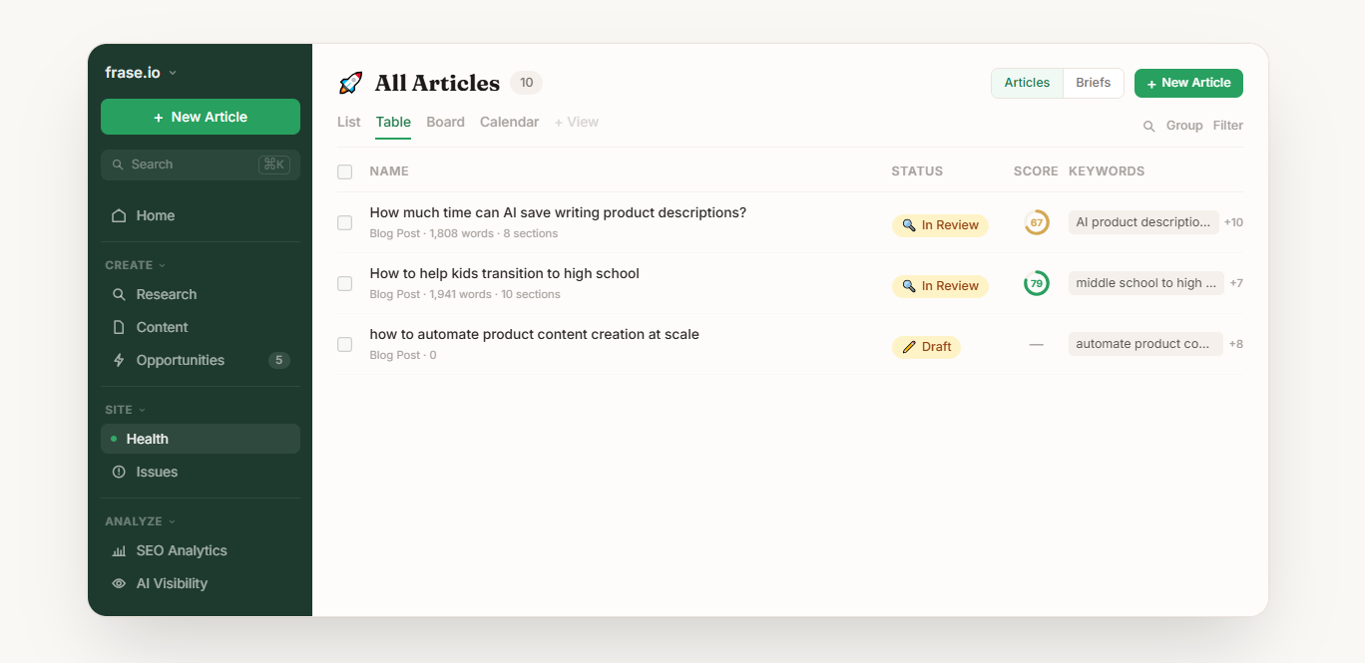
Task: Click the score ring showing 79
Action: click(x=1037, y=283)
